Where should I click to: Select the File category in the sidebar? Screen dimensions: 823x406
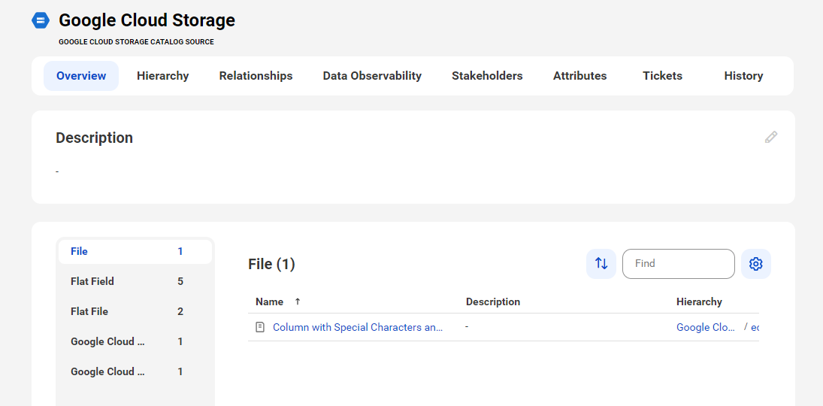(x=135, y=252)
